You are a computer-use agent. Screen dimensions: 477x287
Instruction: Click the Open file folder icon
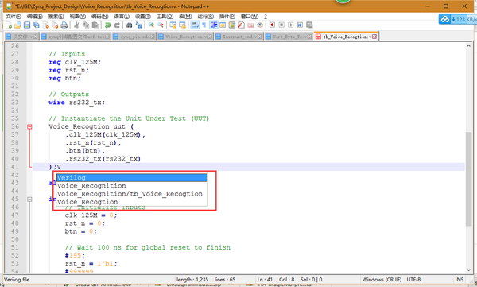click(x=18, y=25)
